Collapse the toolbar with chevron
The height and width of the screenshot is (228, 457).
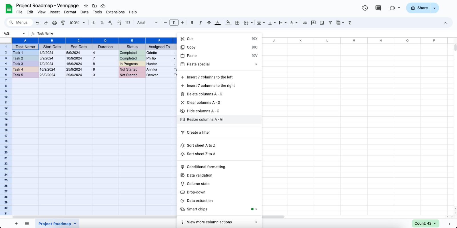(x=445, y=23)
